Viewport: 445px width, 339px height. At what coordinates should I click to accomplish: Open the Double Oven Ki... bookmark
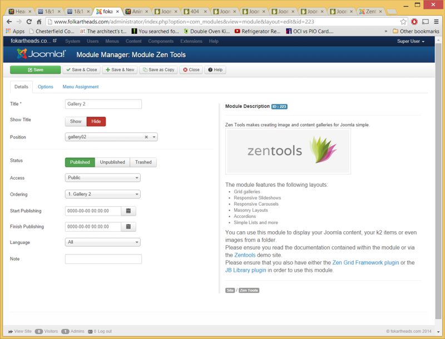pyautogui.click(x=206, y=31)
